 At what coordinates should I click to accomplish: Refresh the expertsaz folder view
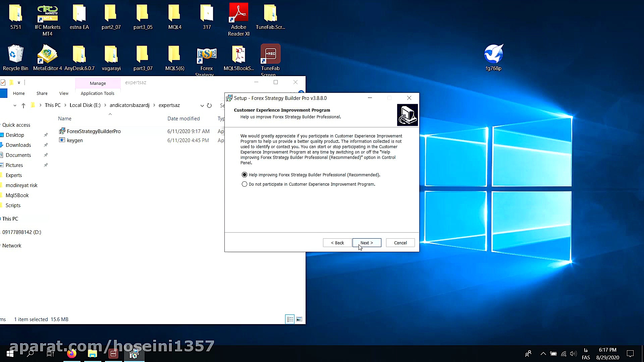[209, 106]
